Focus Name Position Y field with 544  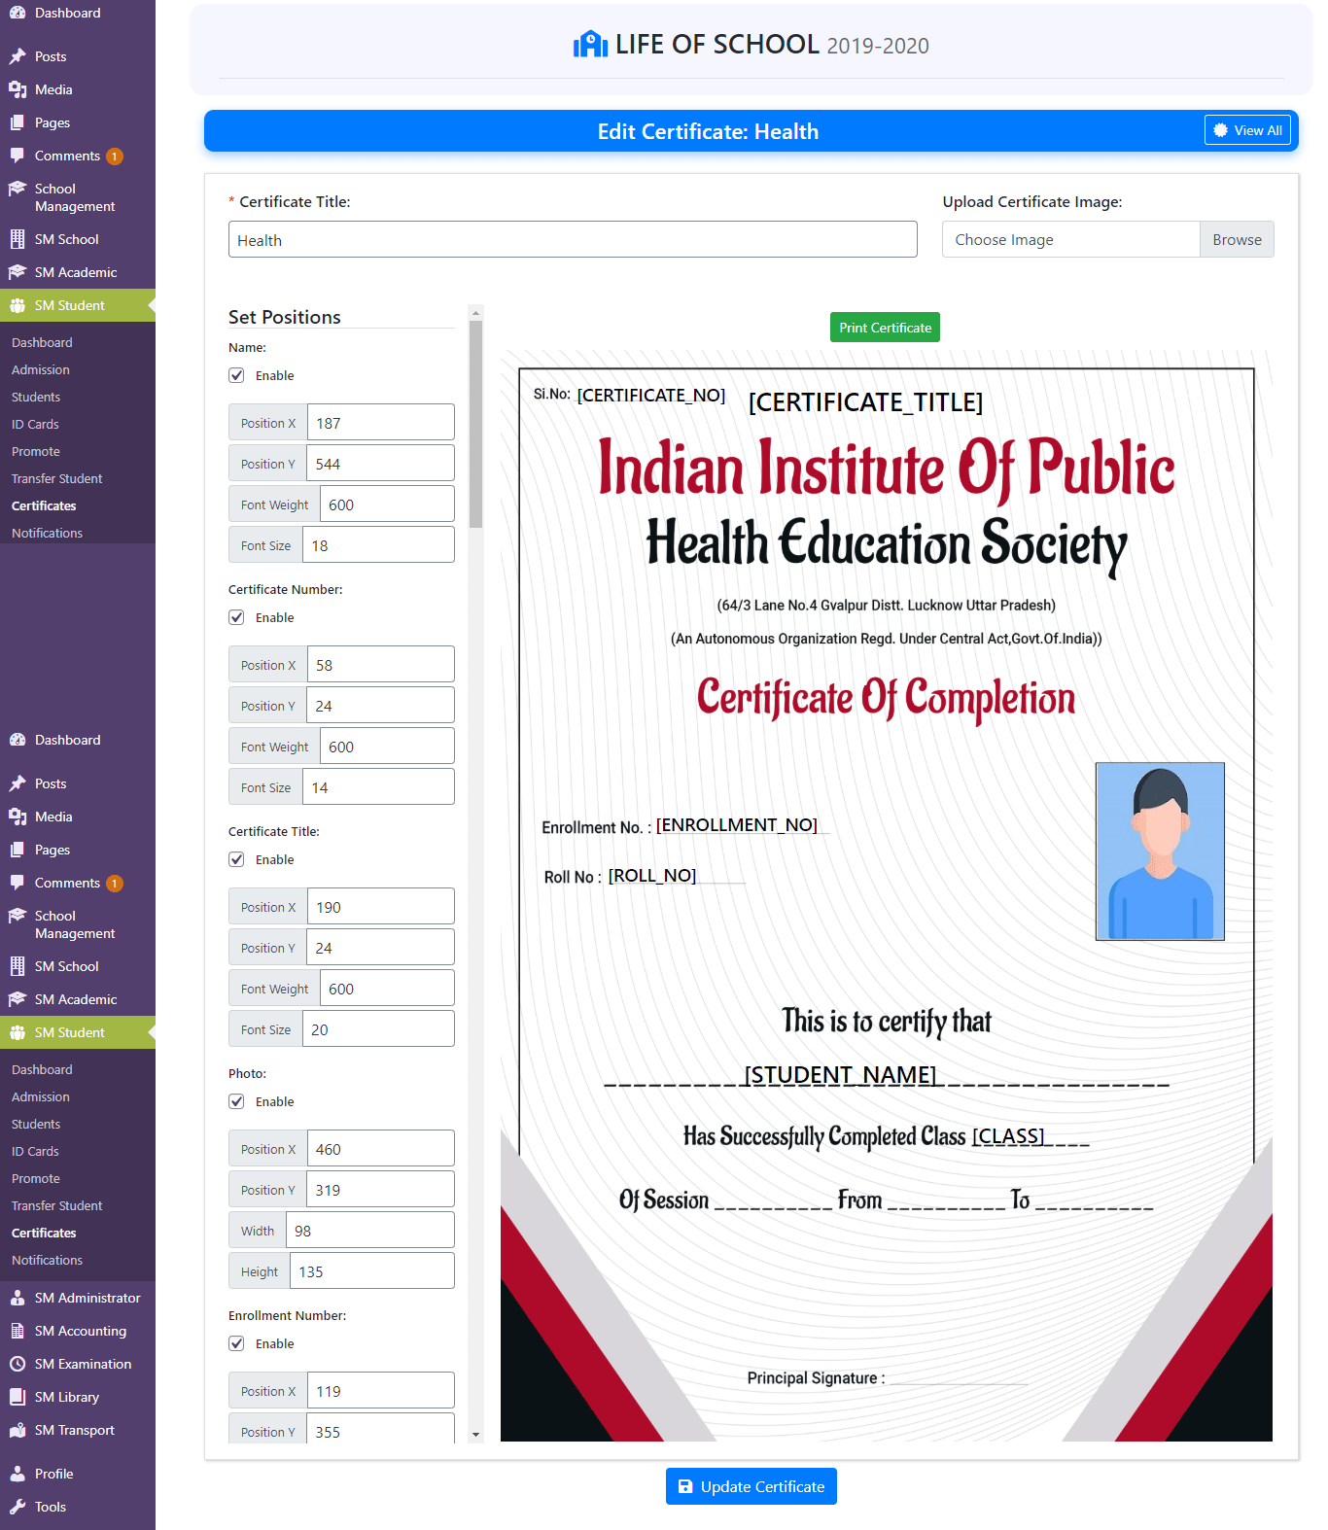(x=381, y=464)
